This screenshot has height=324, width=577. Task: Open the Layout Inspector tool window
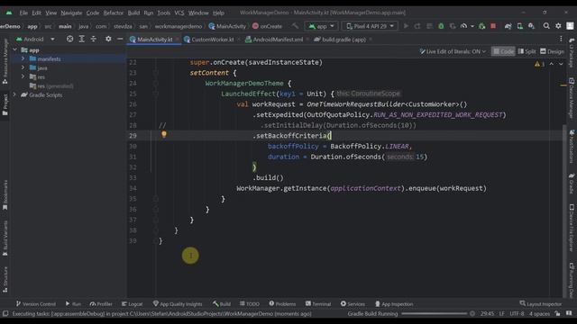[541, 304]
